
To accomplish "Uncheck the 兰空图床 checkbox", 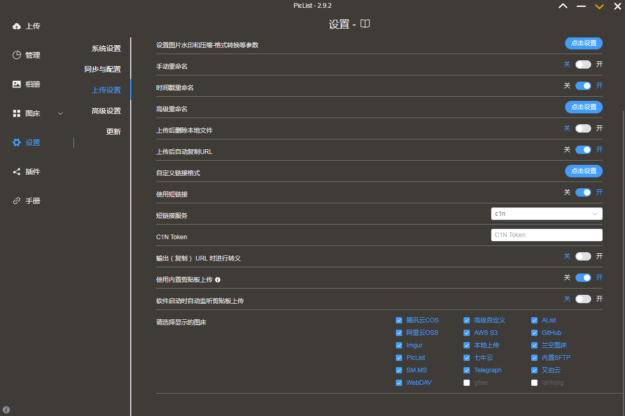I will point(534,345).
